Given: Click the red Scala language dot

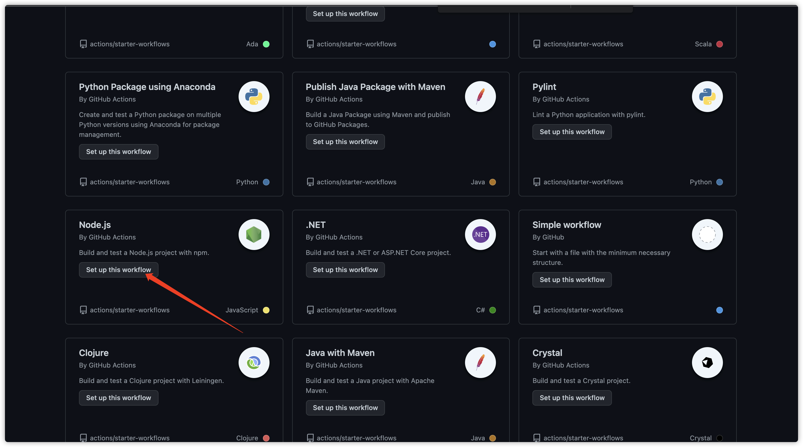Looking at the screenshot, I should [719, 44].
